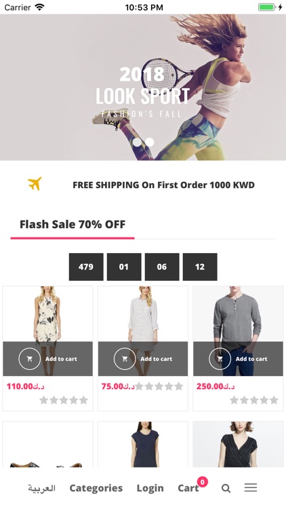Give the 75.00 item one star
Image resolution: width=286 pixels, height=509 pixels.
coord(139,386)
